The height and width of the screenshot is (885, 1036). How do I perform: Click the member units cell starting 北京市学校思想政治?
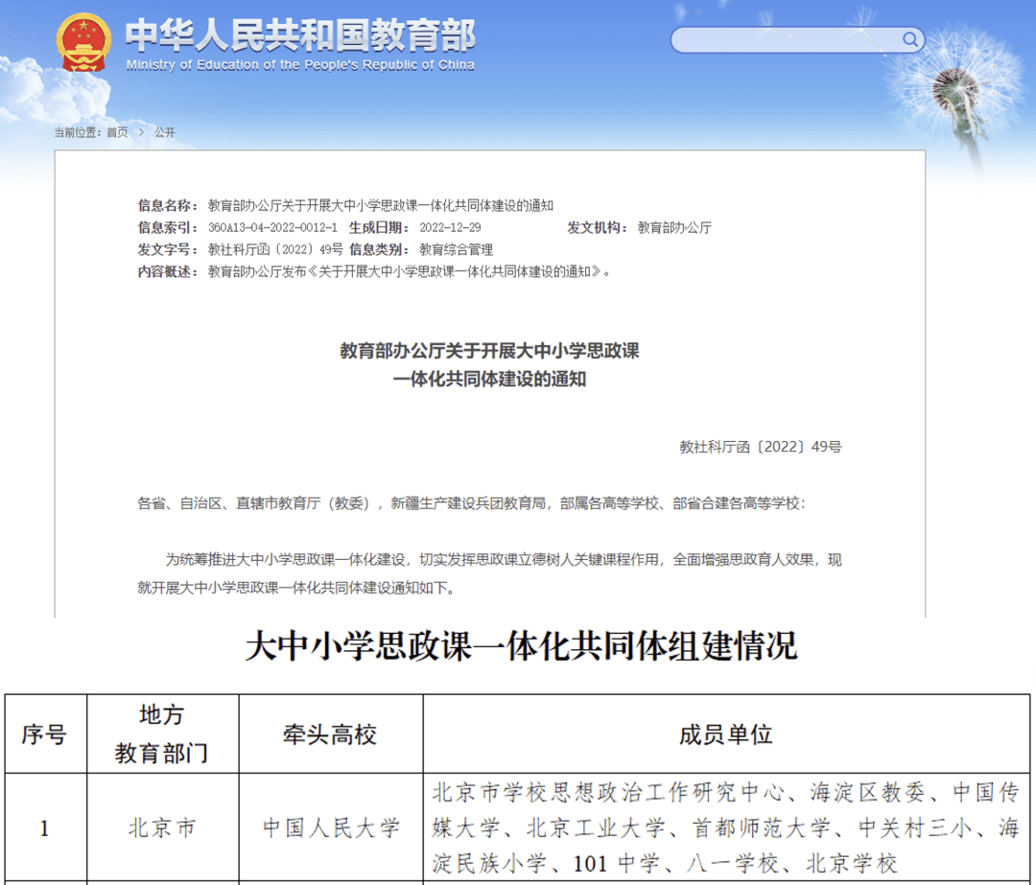click(x=726, y=827)
